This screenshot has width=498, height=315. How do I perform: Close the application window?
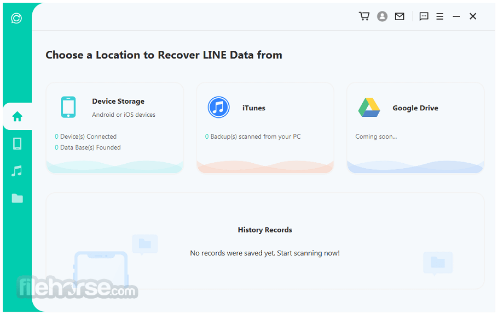pos(473,16)
